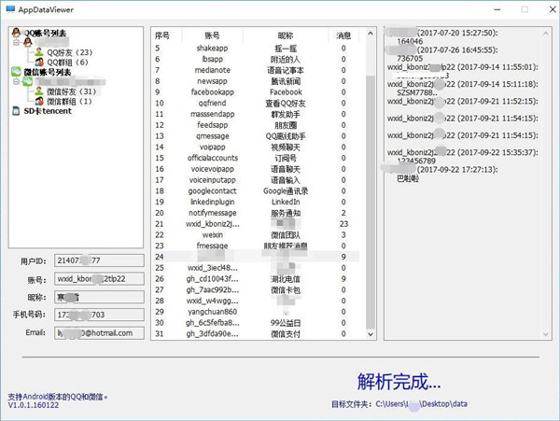
Task: Open 微信群组 (1) list
Action: [x=70, y=102]
